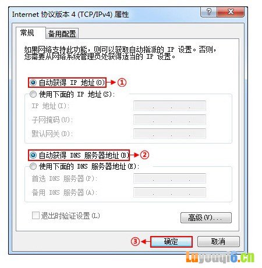Focus the 备用 DNS 服务器 field

169,192
